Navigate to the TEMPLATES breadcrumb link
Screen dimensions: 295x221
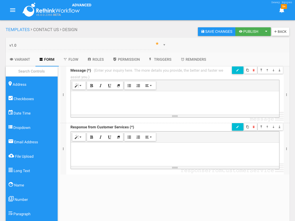tap(17, 30)
